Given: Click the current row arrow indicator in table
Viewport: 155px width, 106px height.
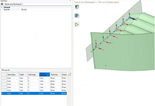Looking at the screenshot, I should point(2,93).
